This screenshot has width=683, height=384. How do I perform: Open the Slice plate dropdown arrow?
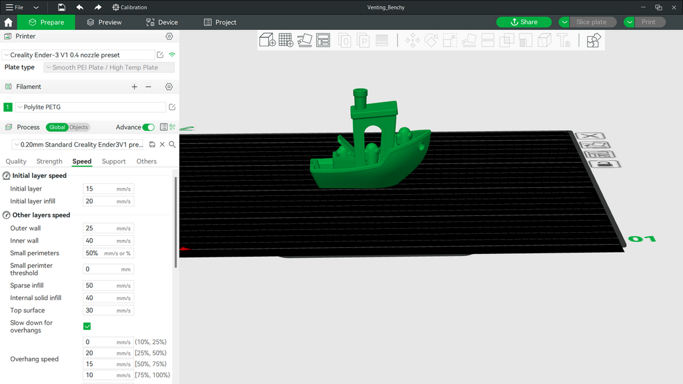564,22
